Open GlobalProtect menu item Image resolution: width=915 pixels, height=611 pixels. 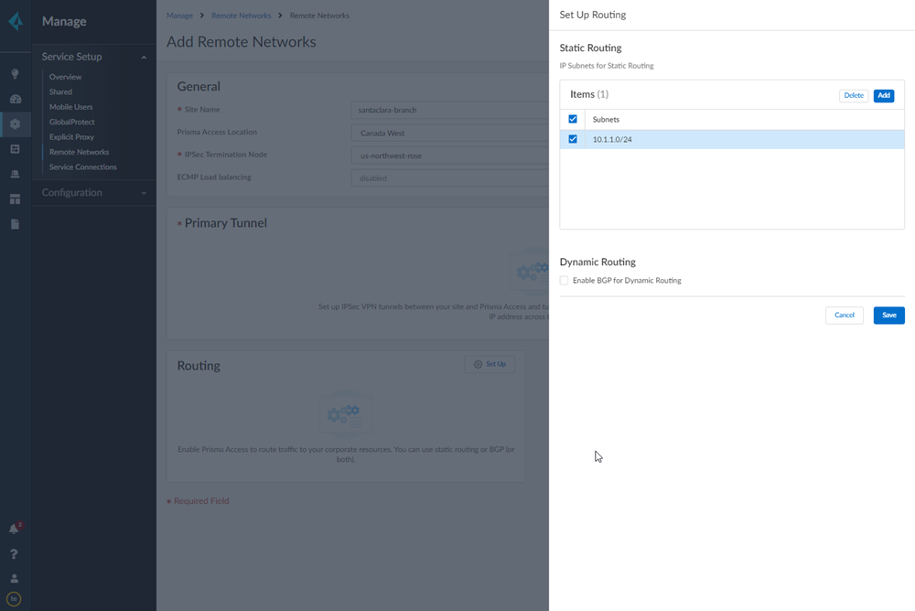point(71,122)
